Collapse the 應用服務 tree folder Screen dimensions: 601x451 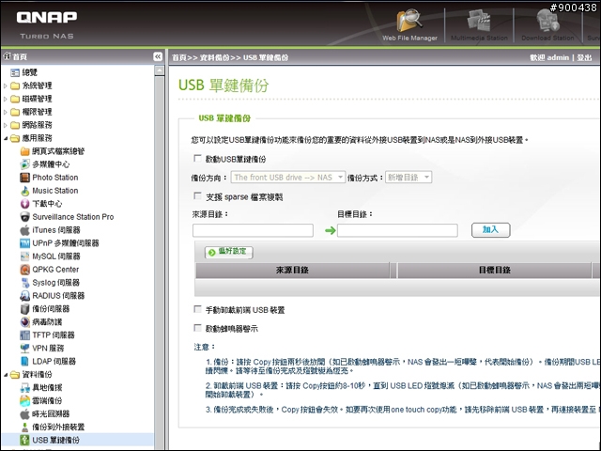(x=6, y=138)
